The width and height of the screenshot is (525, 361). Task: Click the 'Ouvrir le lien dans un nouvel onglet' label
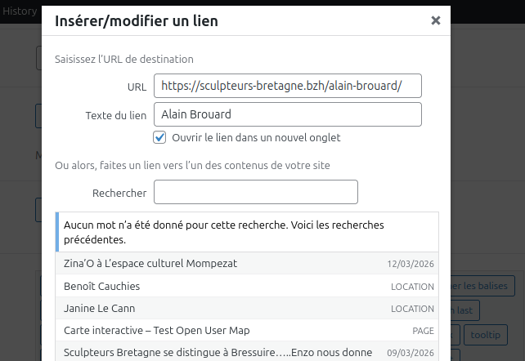click(x=256, y=138)
